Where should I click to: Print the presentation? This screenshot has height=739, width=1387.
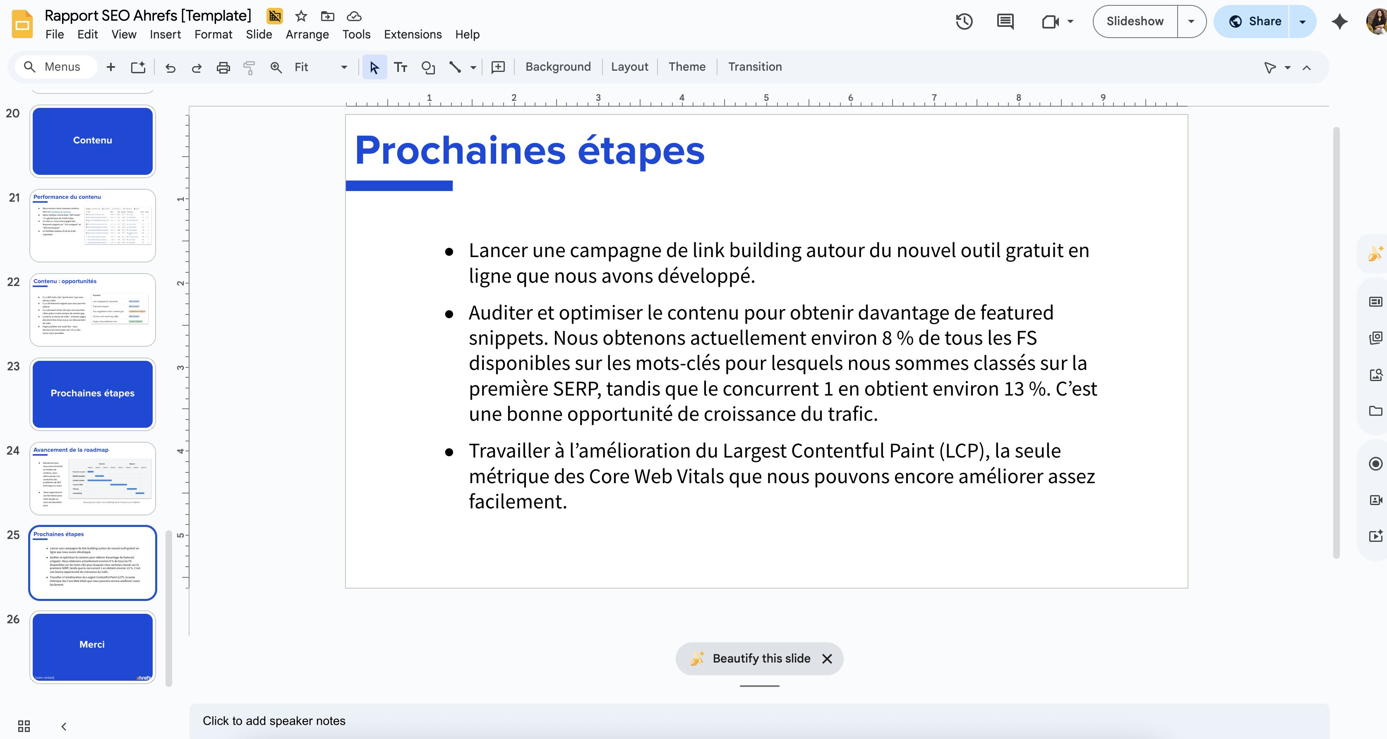click(x=223, y=67)
